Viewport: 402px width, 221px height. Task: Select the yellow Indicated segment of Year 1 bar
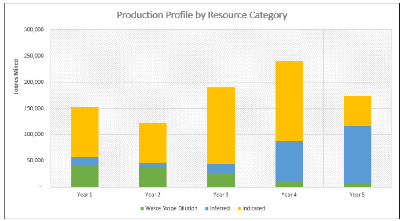tap(85, 132)
